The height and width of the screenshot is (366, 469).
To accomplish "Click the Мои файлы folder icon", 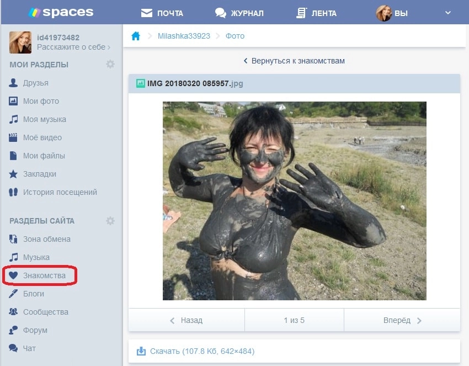I will (12, 156).
